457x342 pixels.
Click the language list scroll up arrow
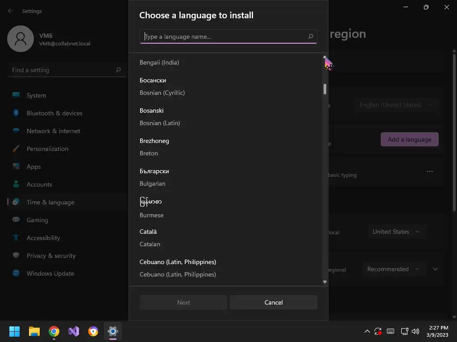point(325,57)
